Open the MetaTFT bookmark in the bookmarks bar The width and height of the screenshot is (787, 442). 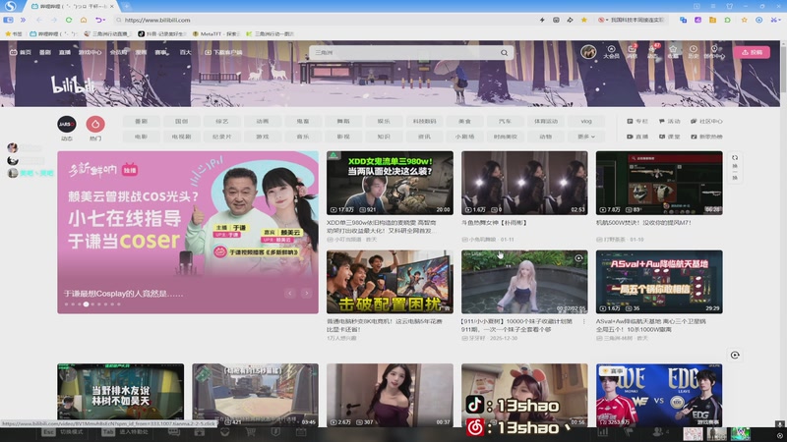click(x=216, y=34)
